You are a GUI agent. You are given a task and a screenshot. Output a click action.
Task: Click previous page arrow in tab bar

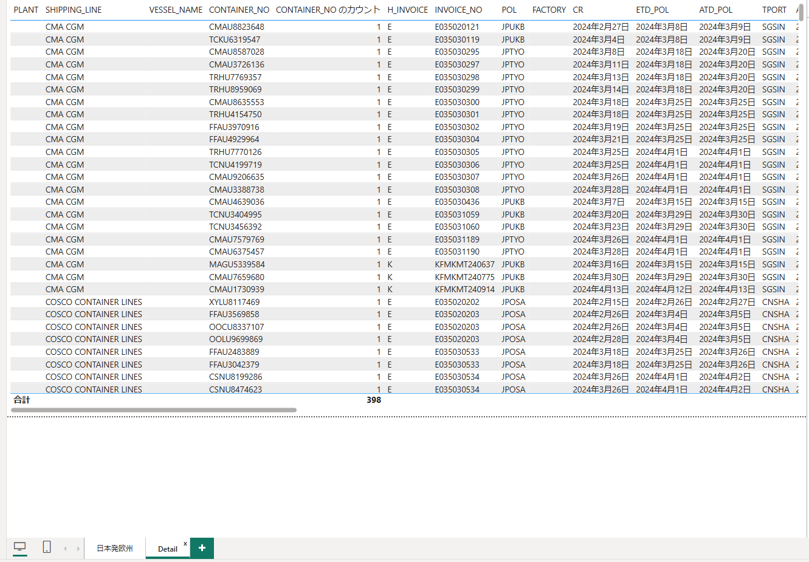point(65,549)
